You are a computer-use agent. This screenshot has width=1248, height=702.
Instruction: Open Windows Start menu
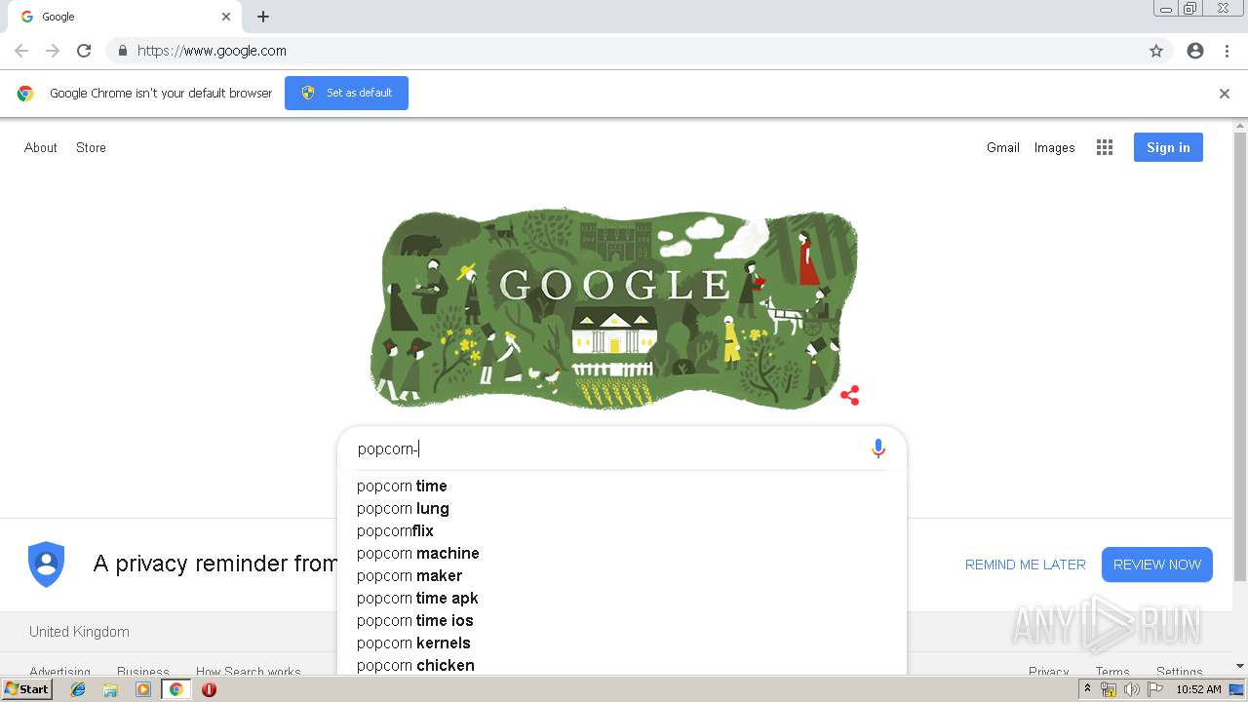pos(27,688)
